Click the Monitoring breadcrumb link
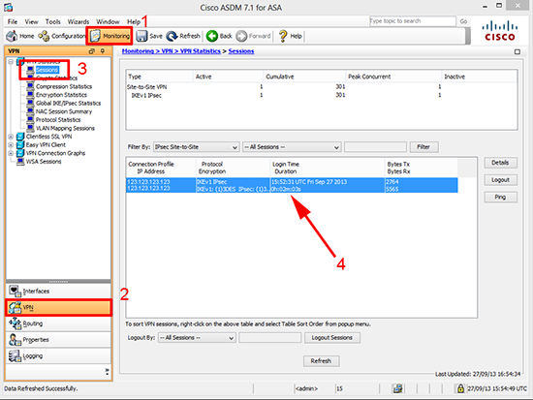This screenshot has width=533, height=400. pyautogui.click(x=138, y=51)
